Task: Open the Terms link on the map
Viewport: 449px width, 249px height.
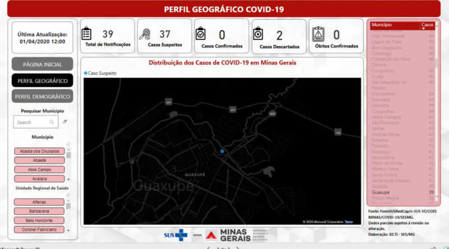Action: coord(349,222)
